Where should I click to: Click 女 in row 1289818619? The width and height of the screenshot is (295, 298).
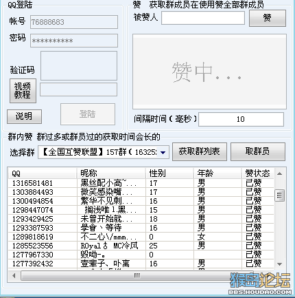[x=201, y=237]
